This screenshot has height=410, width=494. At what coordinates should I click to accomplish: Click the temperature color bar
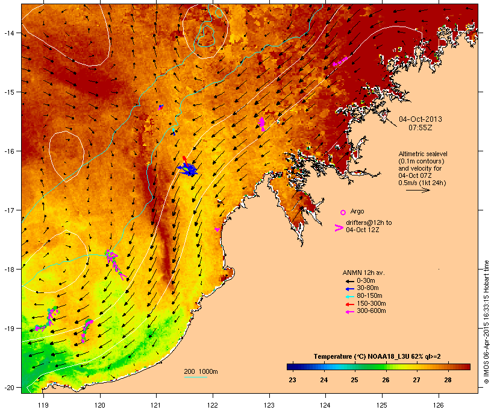[x=378, y=367]
